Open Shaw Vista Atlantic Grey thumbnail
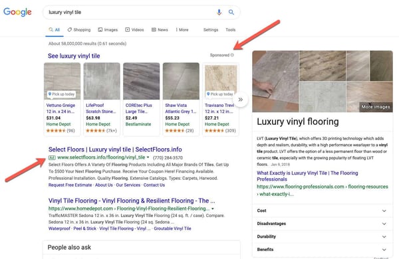This screenshot has width=399, height=259. pos(181,81)
